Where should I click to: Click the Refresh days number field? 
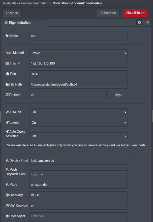tap(68, 95)
